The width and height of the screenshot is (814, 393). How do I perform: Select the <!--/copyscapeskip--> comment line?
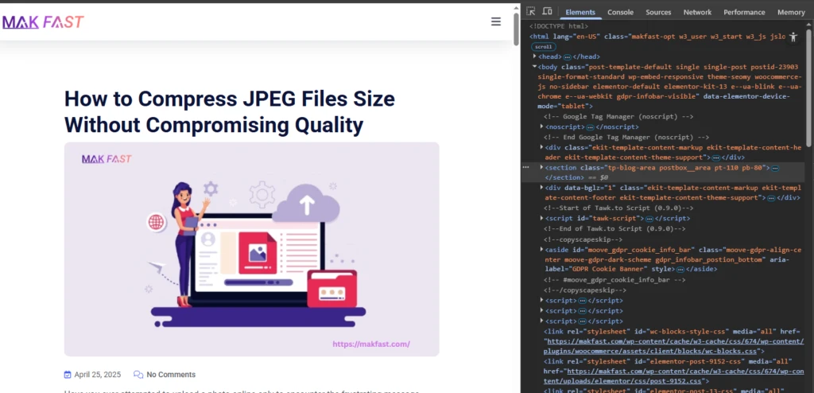(585, 290)
